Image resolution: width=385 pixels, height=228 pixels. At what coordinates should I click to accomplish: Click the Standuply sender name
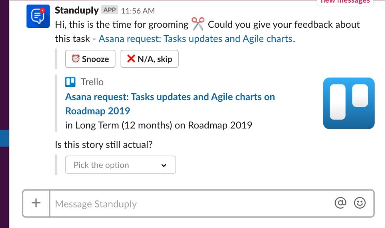coord(77,10)
